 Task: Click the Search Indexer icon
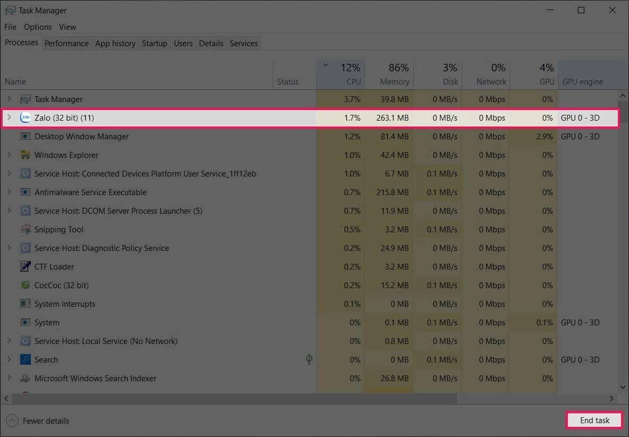[x=26, y=378]
